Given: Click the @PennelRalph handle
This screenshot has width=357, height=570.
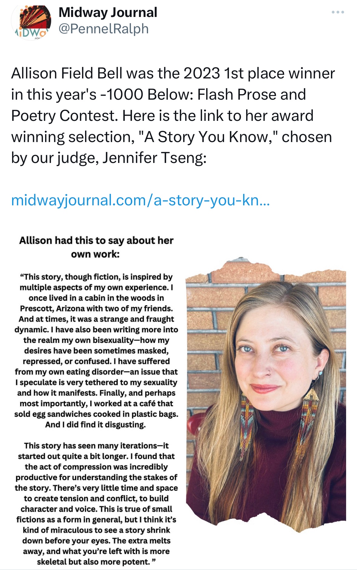Looking at the screenshot, I should (103, 29).
